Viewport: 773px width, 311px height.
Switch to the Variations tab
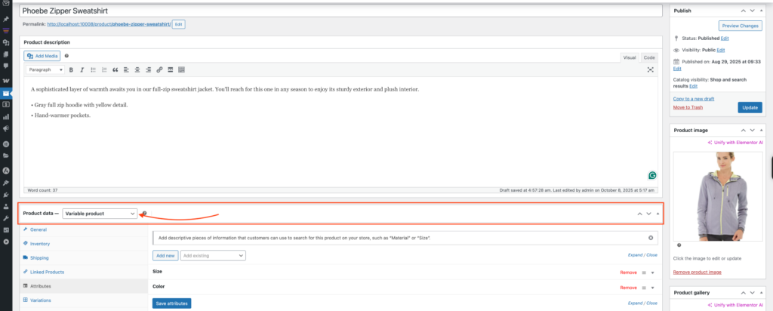click(x=42, y=300)
